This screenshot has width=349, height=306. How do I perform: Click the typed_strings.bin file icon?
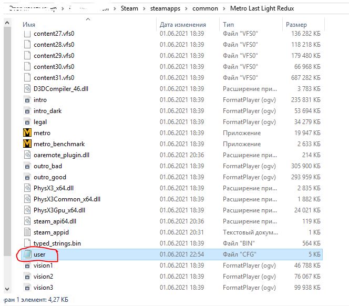point(27,243)
